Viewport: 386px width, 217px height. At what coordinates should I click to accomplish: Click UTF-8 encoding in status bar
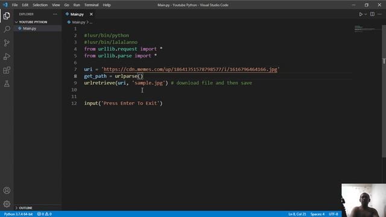coord(334,214)
